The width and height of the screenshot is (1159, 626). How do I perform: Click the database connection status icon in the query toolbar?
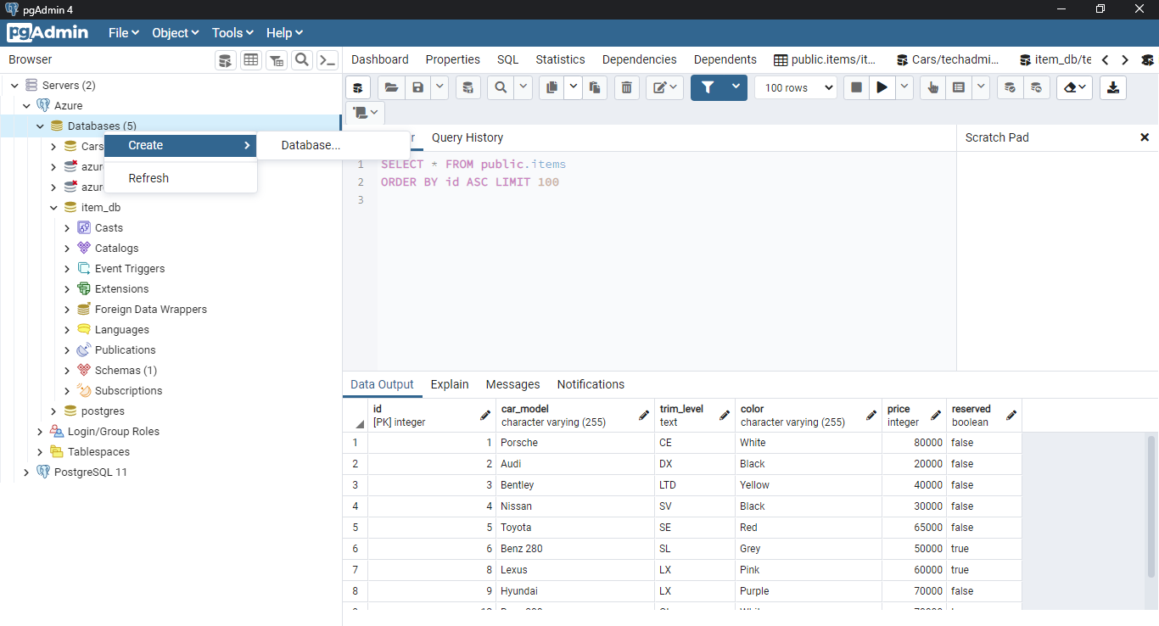pyautogui.click(x=358, y=87)
